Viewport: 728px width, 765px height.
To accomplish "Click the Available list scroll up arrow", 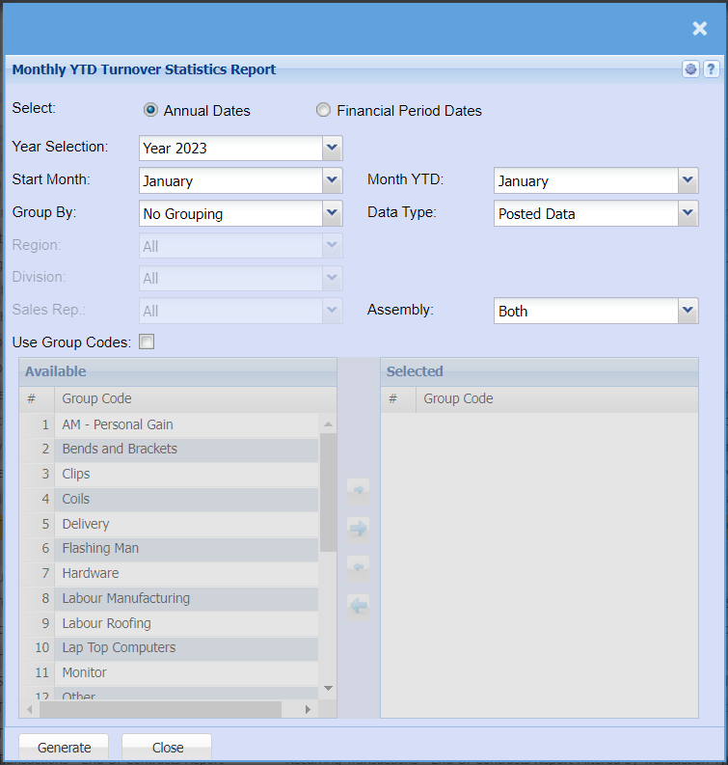I will tap(328, 423).
